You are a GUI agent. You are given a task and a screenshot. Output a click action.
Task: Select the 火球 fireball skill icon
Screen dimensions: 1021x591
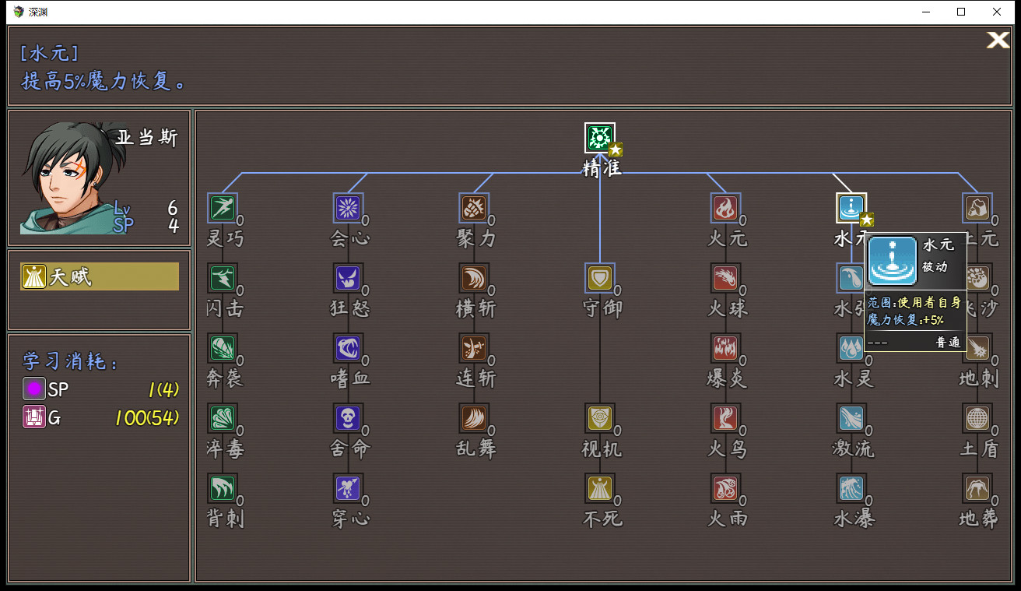[x=725, y=277]
